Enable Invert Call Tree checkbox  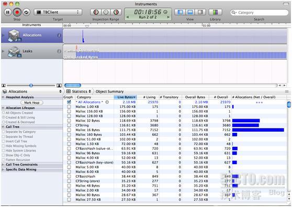pos(3,141)
